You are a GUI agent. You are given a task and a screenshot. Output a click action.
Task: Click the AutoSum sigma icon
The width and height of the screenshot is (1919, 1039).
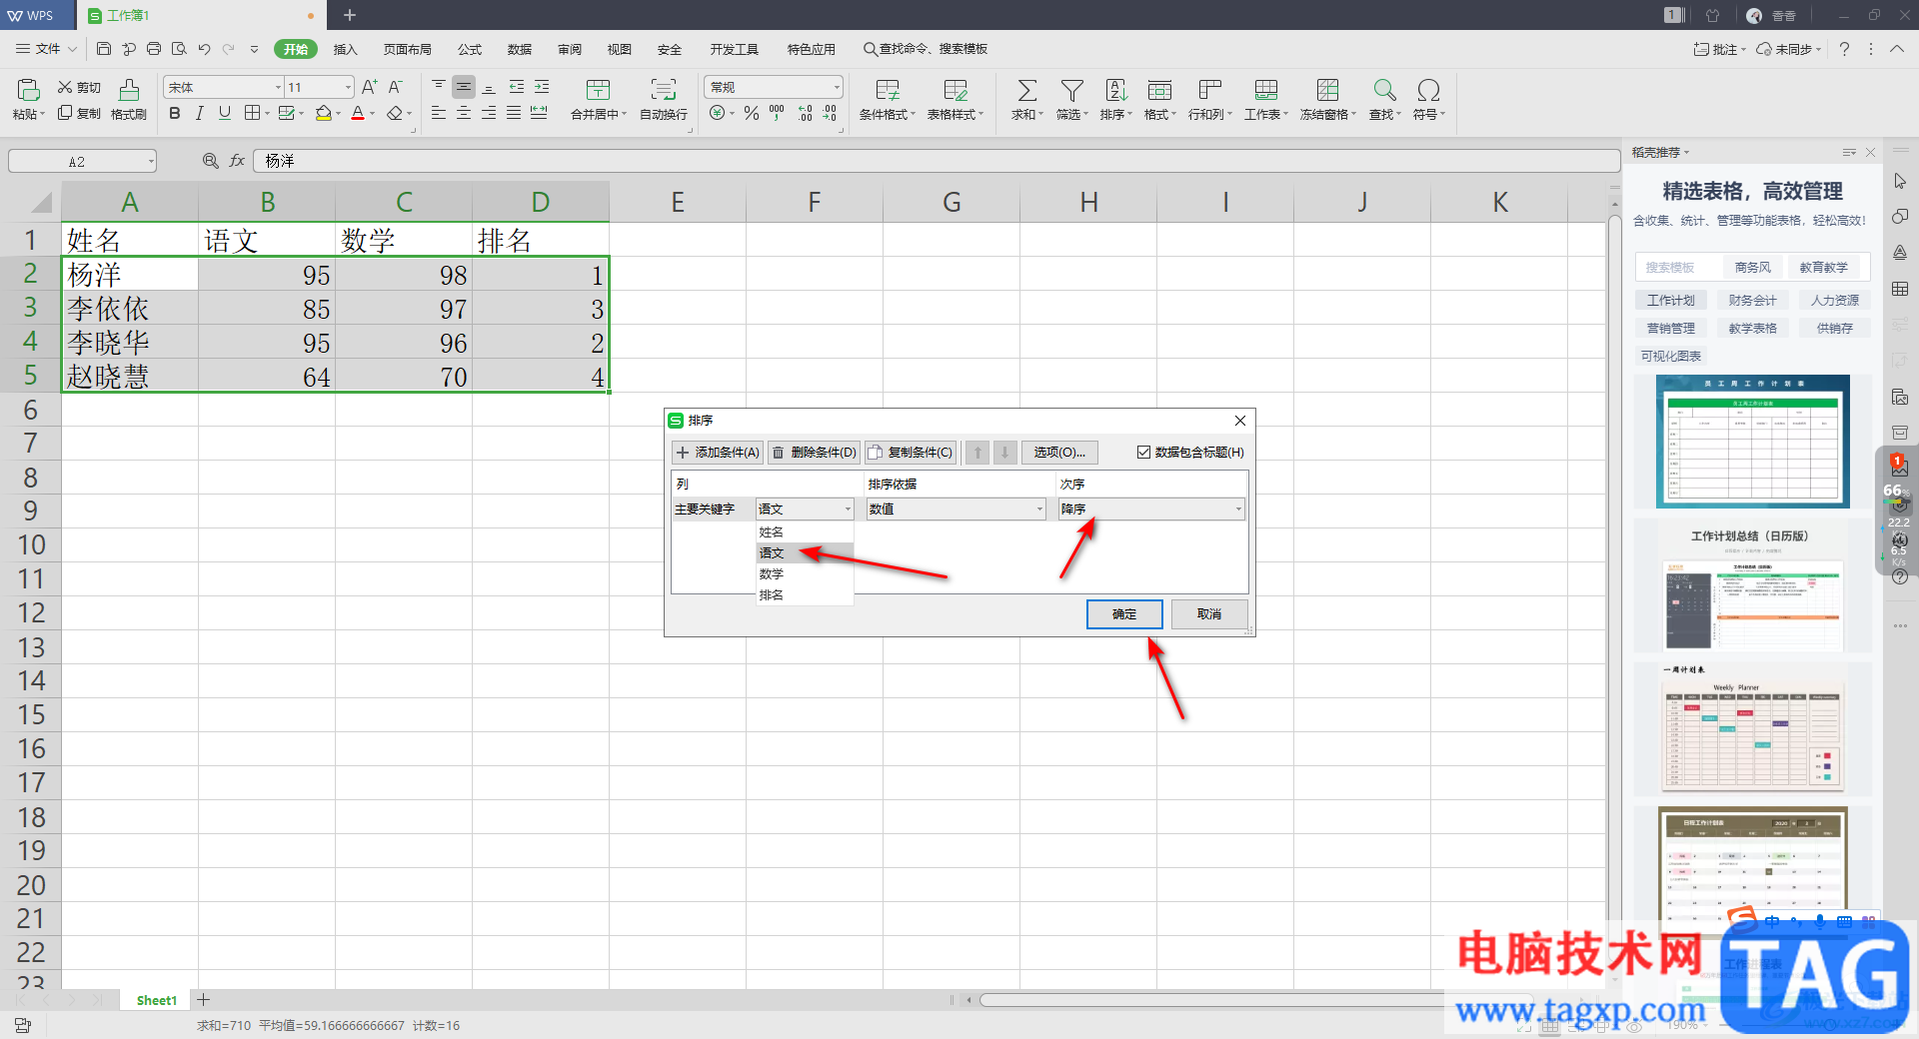[x=1026, y=90]
